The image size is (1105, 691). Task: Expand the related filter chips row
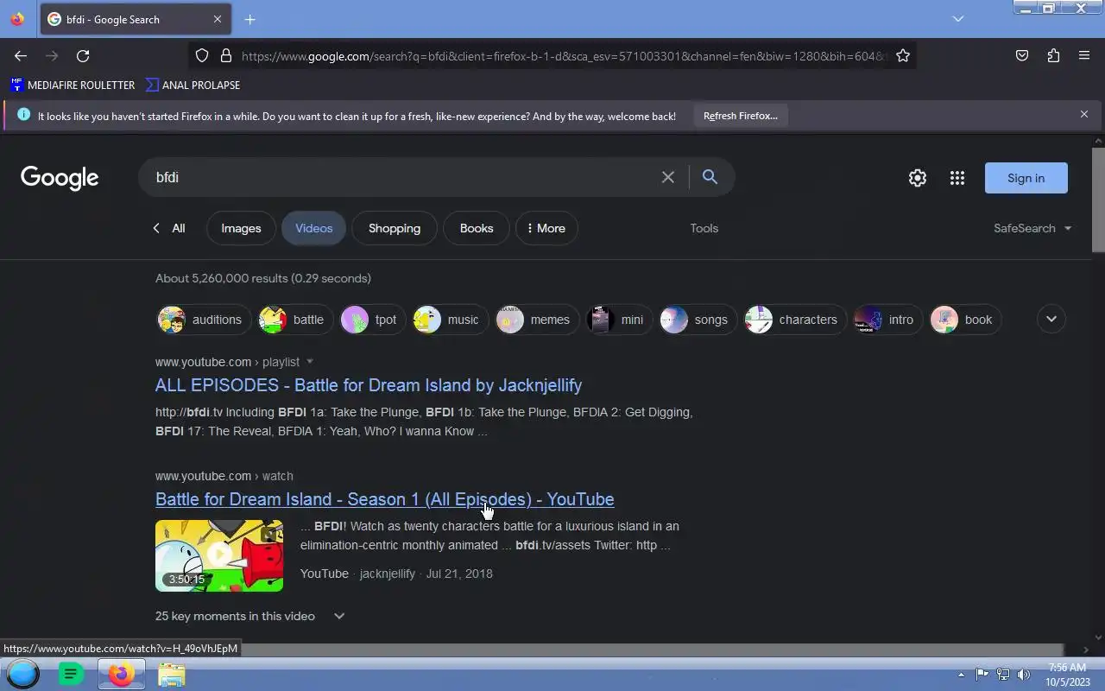[x=1051, y=319]
